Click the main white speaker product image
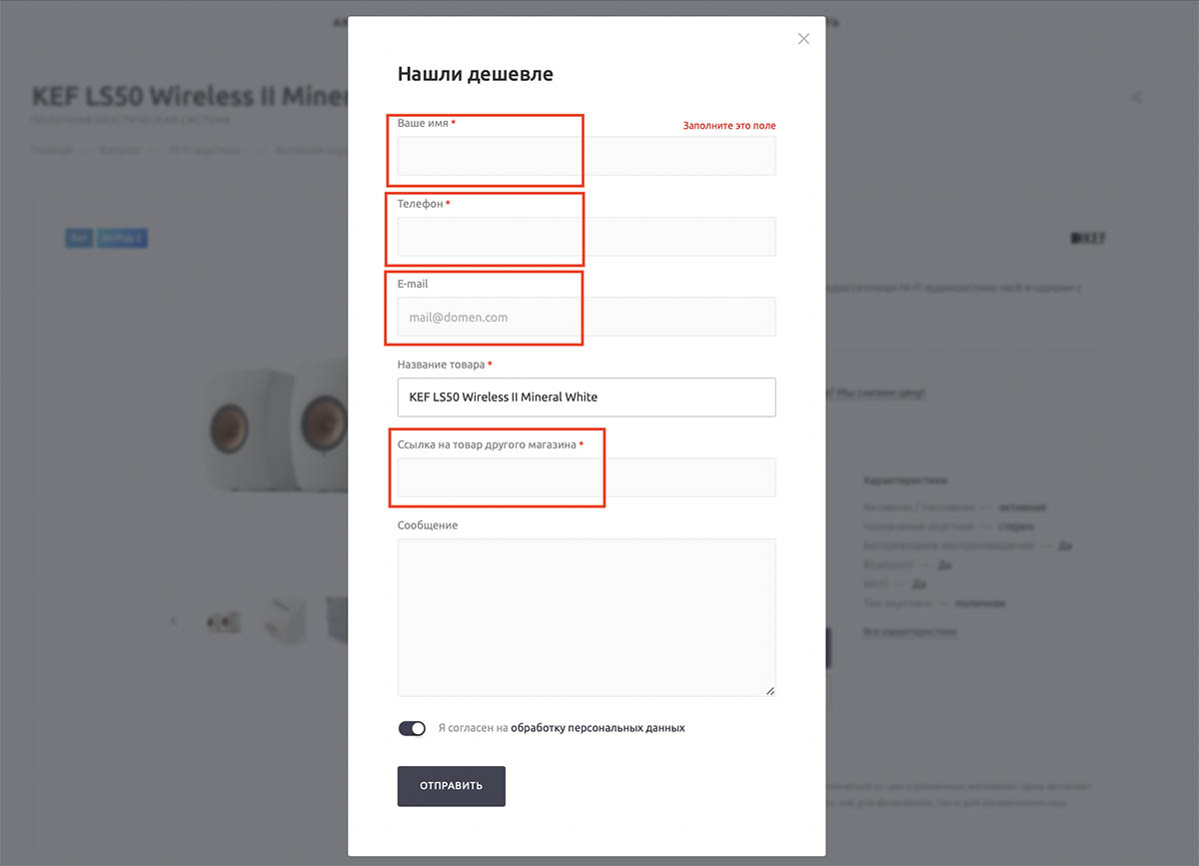Viewport: 1199px width, 866px height. (x=276, y=420)
